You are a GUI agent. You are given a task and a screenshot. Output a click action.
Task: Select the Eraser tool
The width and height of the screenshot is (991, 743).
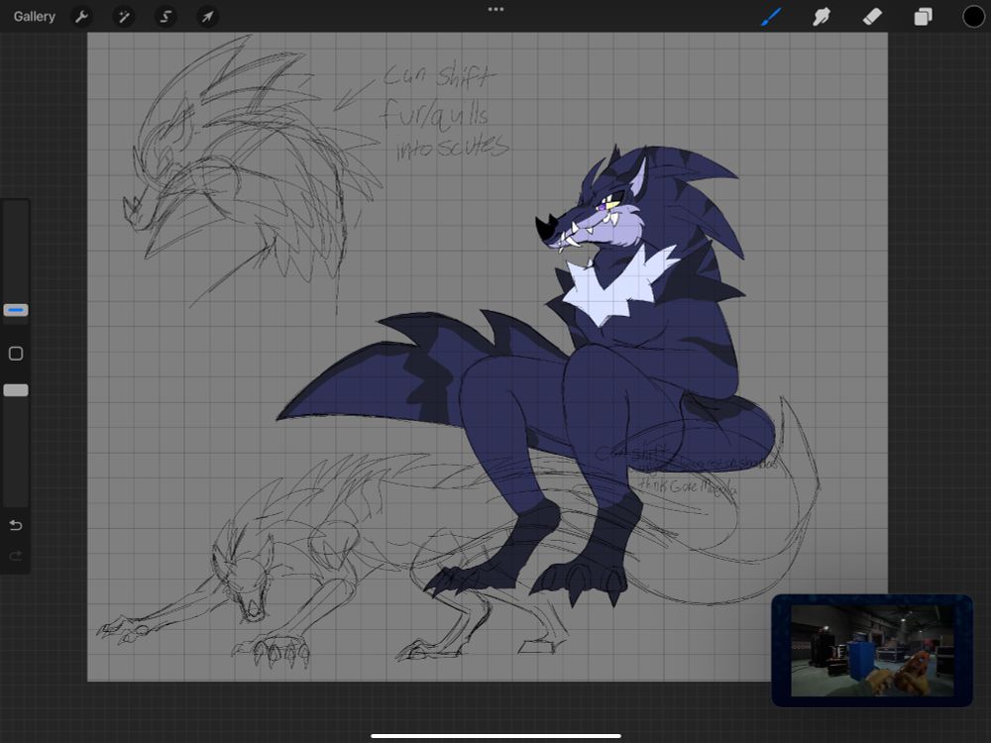(x=872, y=17)
